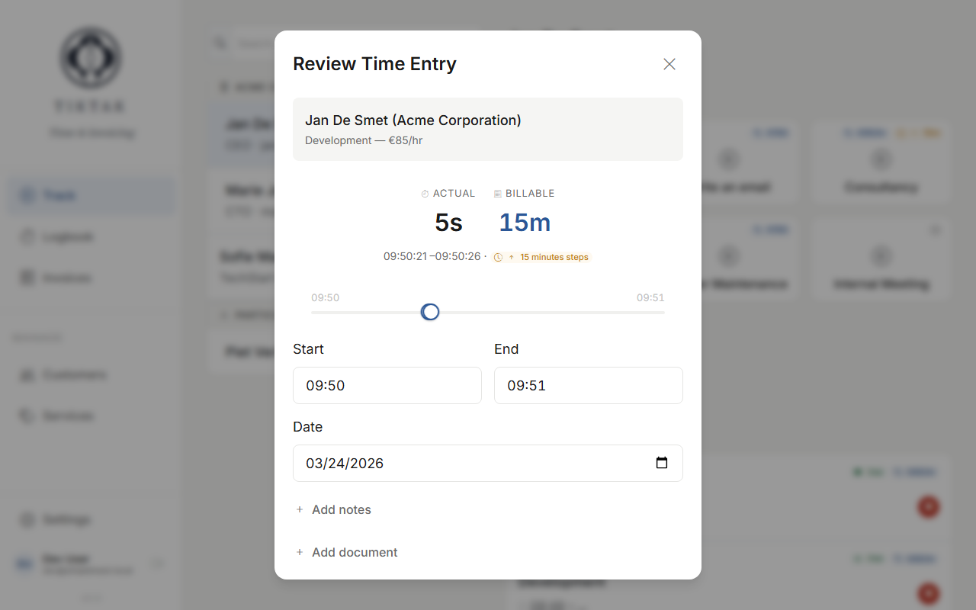Open the date picker in the Date field

coord(661,463)
